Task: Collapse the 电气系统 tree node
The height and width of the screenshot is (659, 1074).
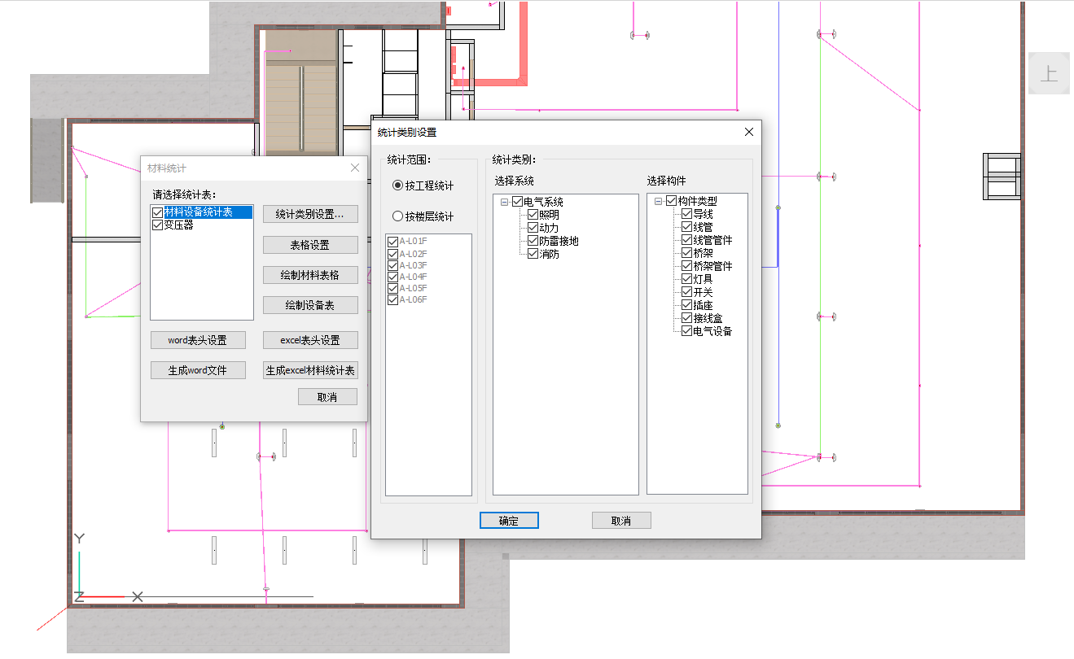Action: click(505, 202)
